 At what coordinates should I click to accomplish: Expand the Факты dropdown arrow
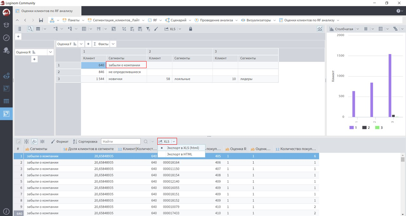(x=113, y=44)
